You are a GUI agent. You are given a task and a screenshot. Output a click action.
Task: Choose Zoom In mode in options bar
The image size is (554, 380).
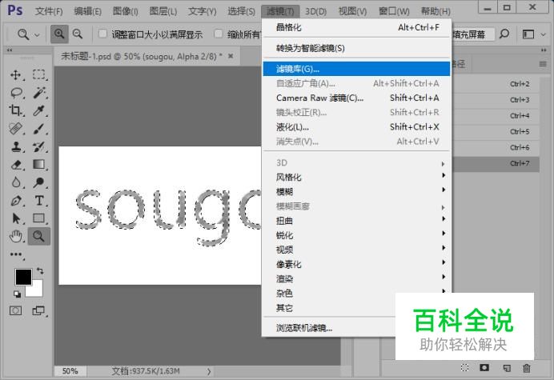59,34
